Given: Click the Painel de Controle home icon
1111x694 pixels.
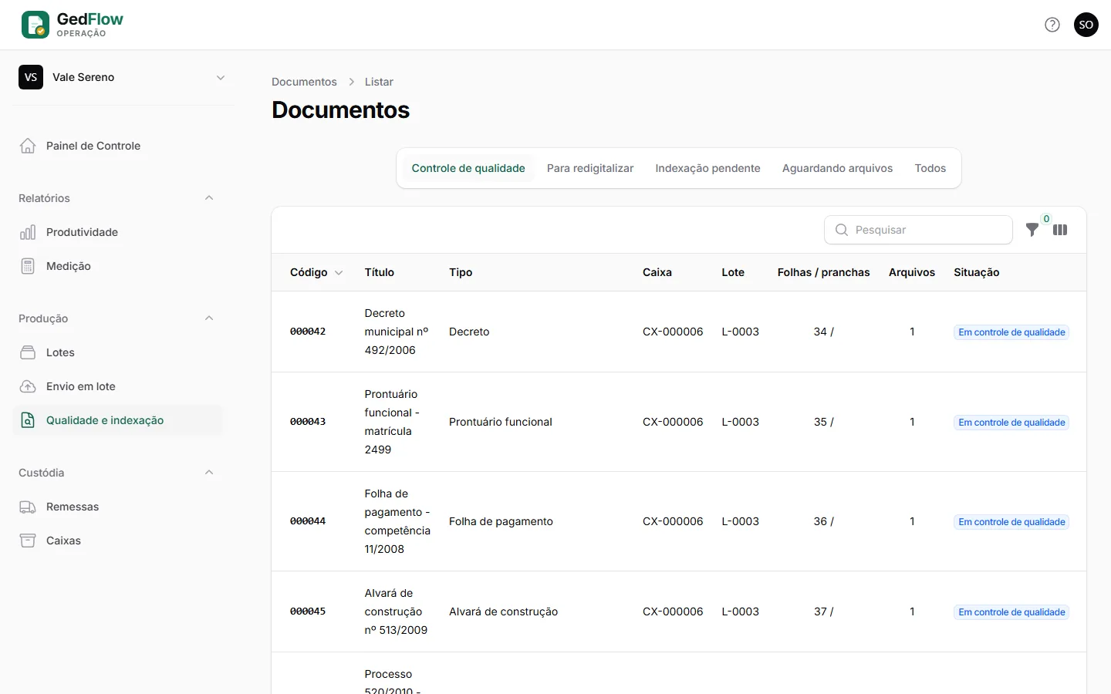Looking at the screenshot, I should coord(28,146).
